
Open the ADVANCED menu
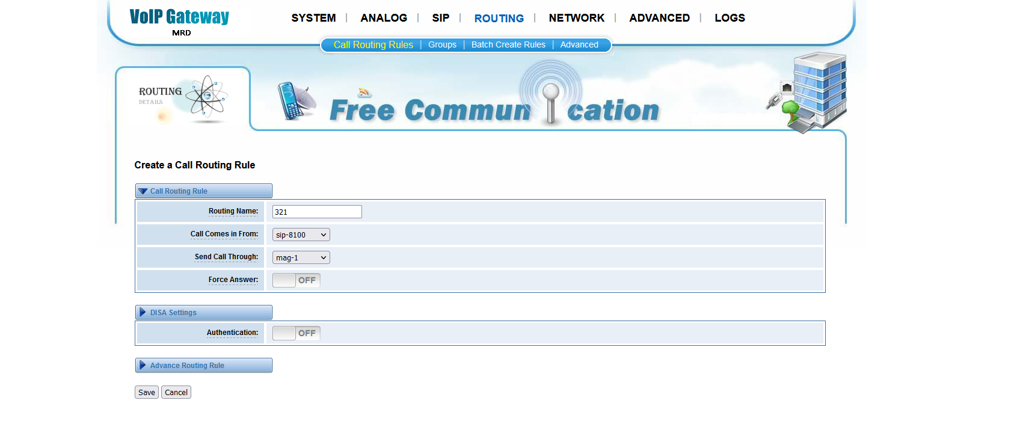click(659, 18)
